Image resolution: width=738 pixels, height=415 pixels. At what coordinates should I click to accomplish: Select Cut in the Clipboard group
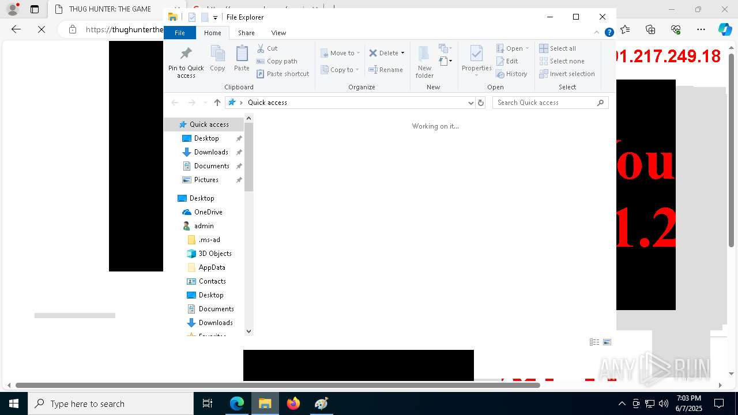(267, 48)
